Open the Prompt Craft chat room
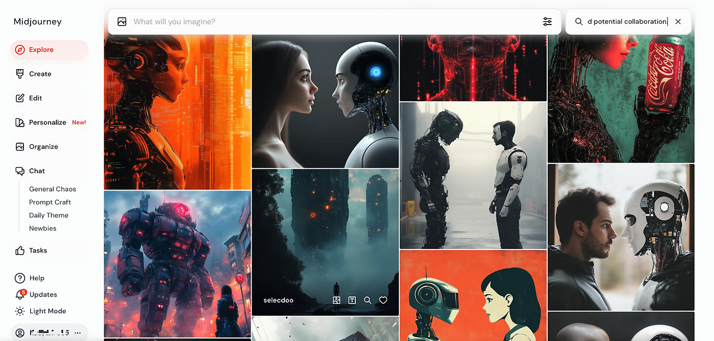 pyautogui.click(x=50, y=202)
